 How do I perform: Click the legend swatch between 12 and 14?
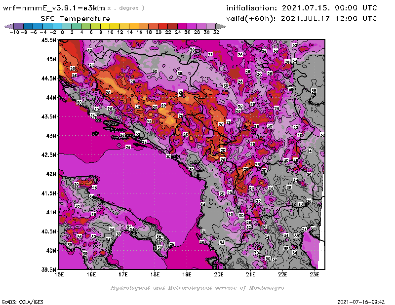pos(124,26)
